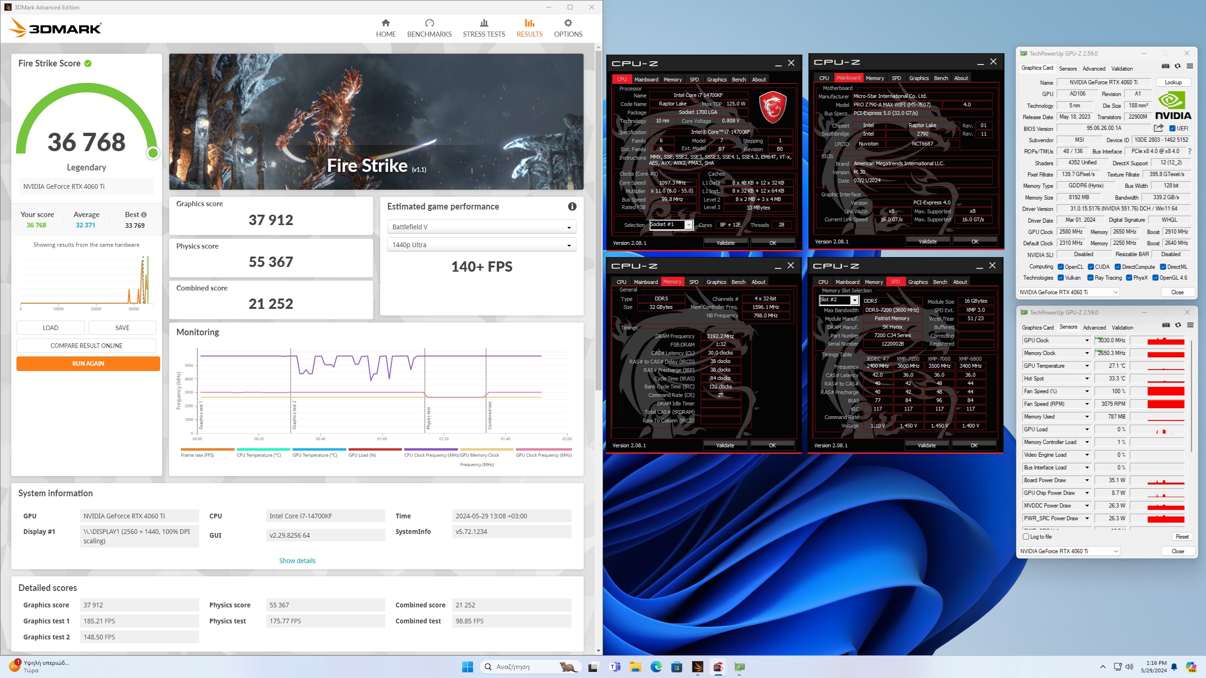Click Reset button in GPU-Z Sensors
This screenshot has height=678, width=1206.
point(1182,537)
